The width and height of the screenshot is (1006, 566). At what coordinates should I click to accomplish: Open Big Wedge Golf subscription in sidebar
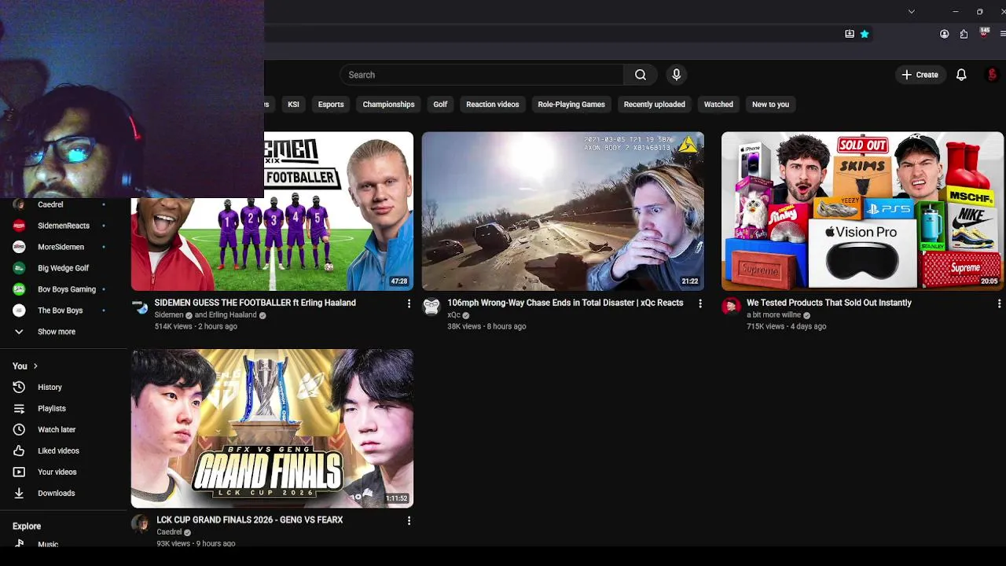[x=64, y=268]
